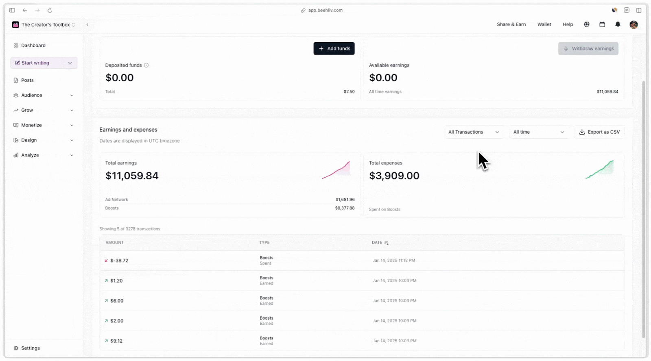This screenshot has height=361, width=651.
Task: Open the user profile avatar
Action: [x=634, y=24]
